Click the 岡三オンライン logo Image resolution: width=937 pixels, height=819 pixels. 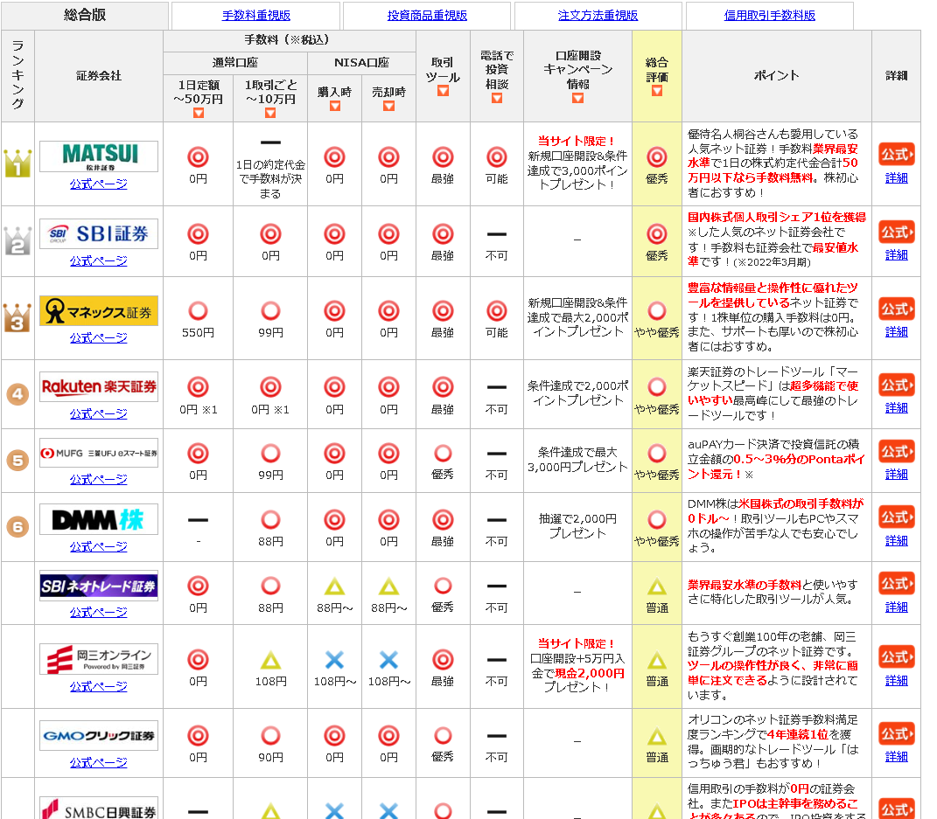(99, 659)
